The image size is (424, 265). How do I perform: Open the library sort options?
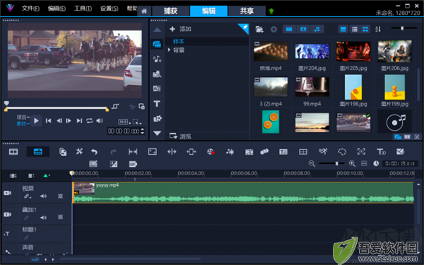click(378, 29)
